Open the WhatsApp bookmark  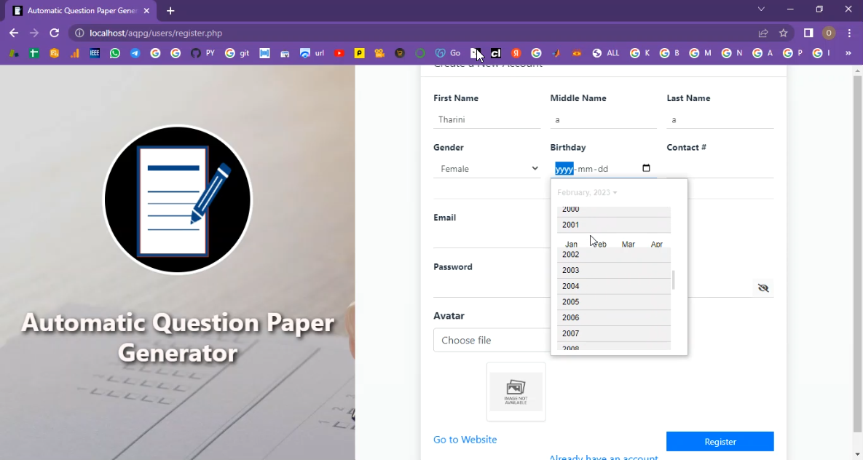tap(115, 53)
